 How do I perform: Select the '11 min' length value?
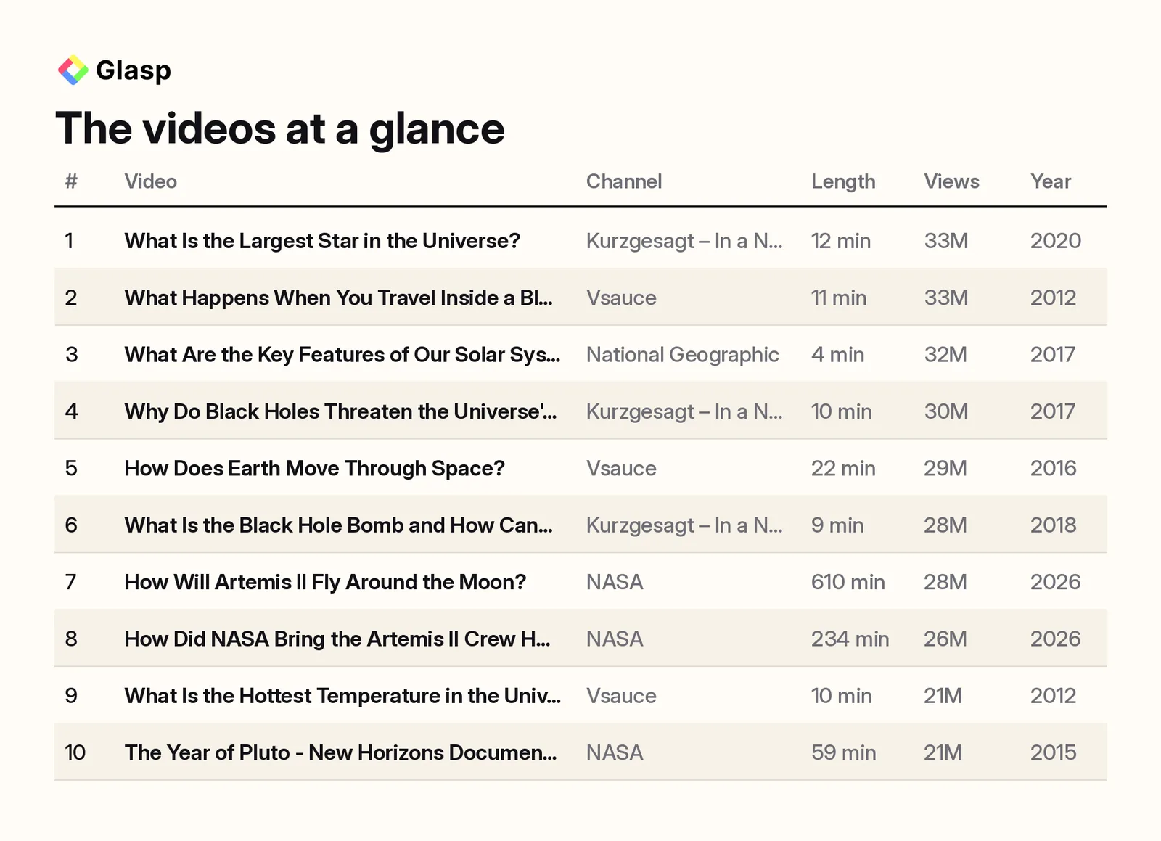[x=839, y=298]
